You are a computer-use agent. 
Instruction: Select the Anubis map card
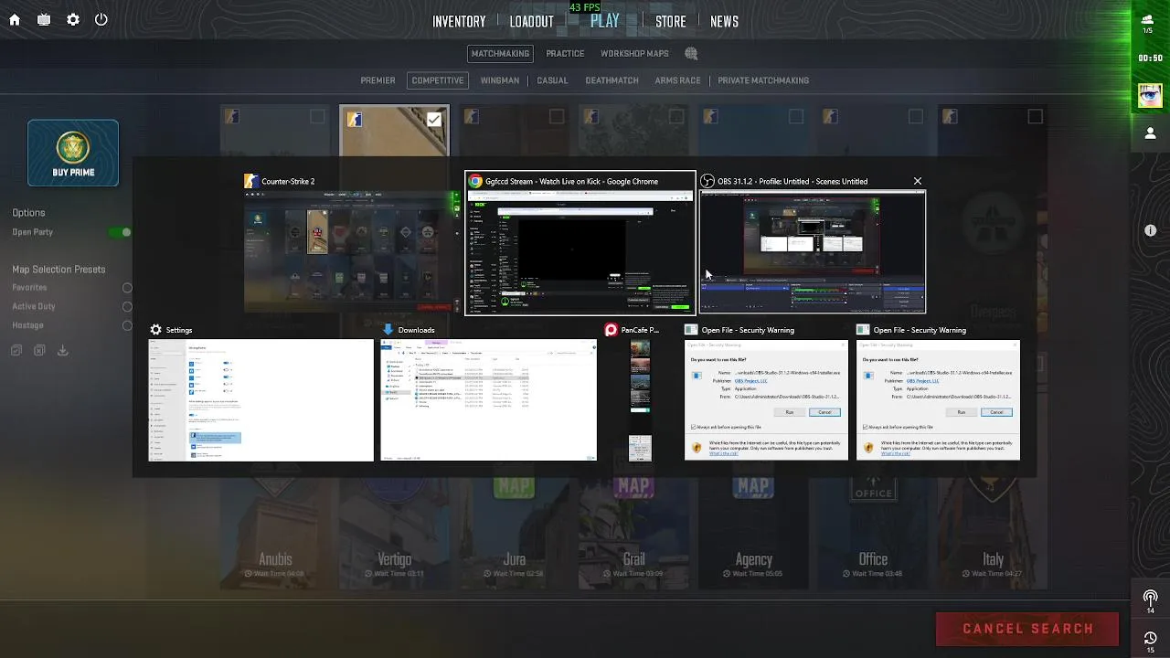pyautogui.click(x=275, y=533)
